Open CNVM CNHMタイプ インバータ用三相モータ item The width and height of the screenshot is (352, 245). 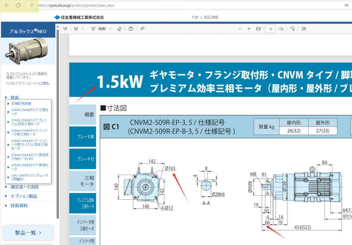pyautogui.click(x=29, y=132)
